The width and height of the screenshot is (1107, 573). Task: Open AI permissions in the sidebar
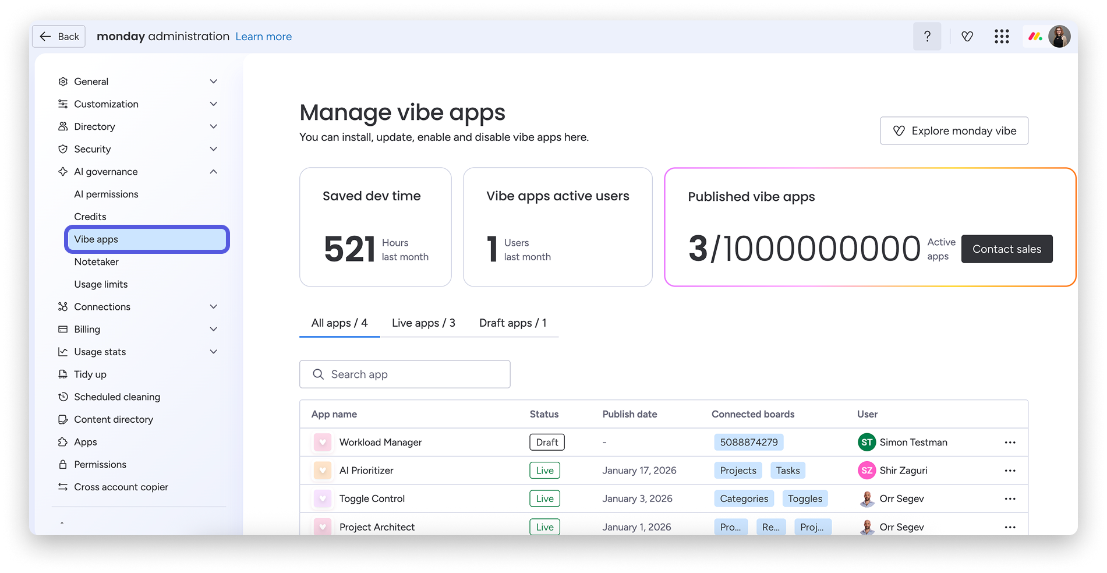click(106, 194)
